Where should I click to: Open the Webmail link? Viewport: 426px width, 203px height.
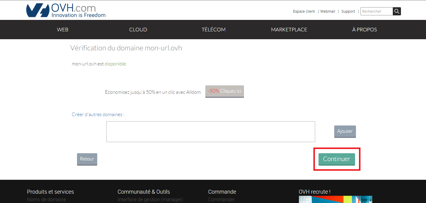click(x=328, y=11)
